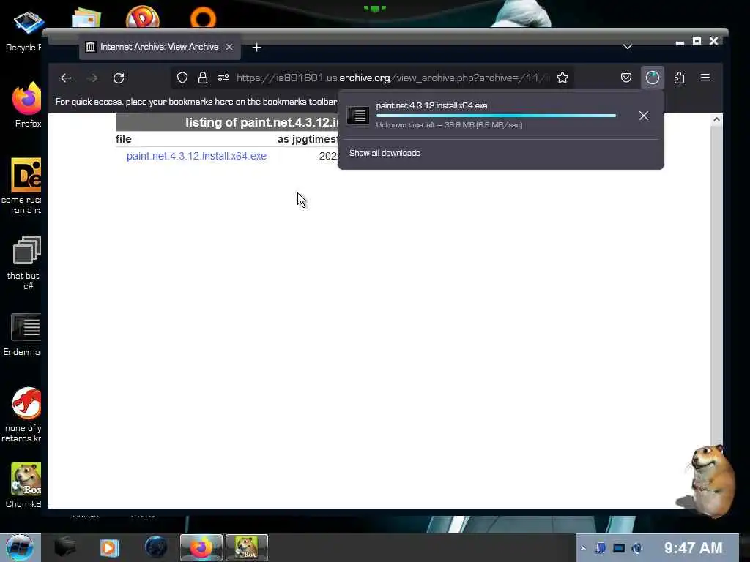Save page to Pocket
Viewport: 750px width, 562px height.
click(x=626, y=78)
